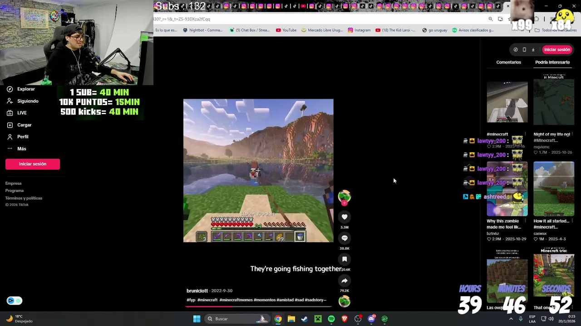Open the download app icon beside the login button
Screen dimensions: 581x326
pos(533,49)
